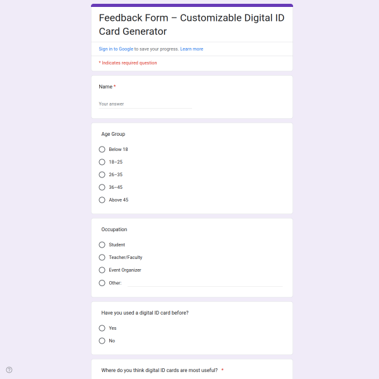The width and height of the screenshot is (379, 379).
Task: Answer "Yes" to used digital ID before
Action: (x=102, y=328)
